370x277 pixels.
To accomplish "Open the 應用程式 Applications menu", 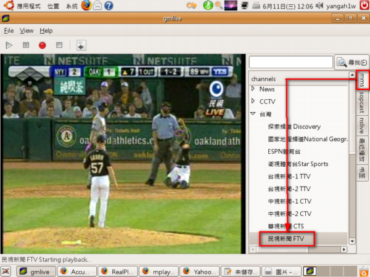I will 28,6.
